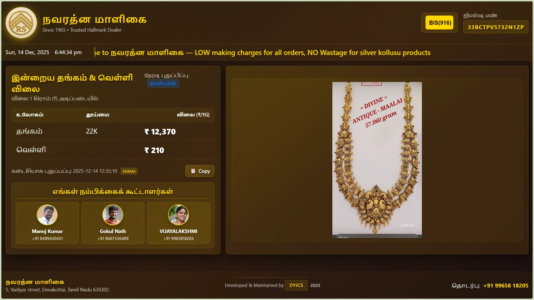Select the GST number 33BCTPV5732N1ZP
Viewport: 534px width, 300px height.
496,27
